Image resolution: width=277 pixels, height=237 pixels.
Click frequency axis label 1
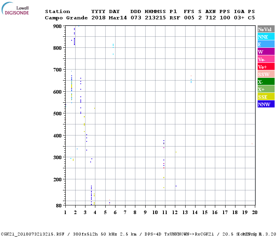[65, 213]
